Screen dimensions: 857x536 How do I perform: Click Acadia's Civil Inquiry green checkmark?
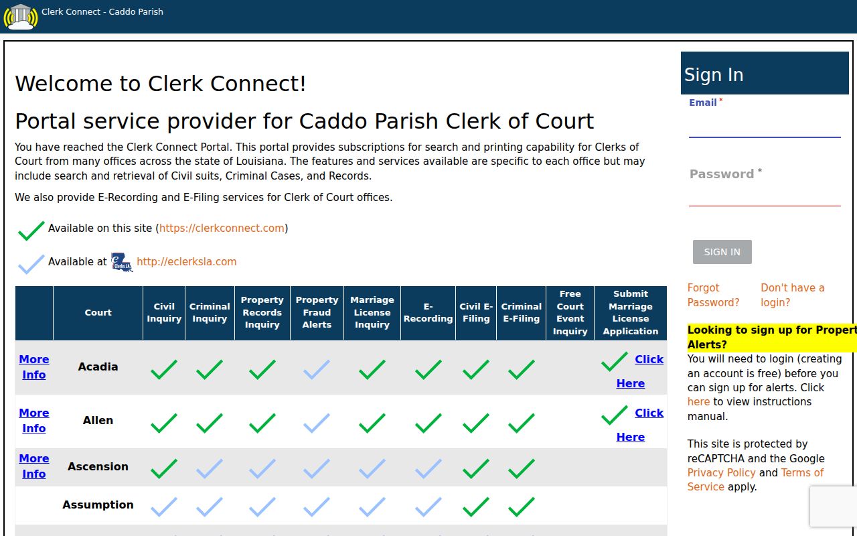164,369
